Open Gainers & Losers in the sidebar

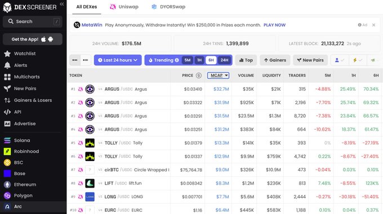tap(33, 100)
